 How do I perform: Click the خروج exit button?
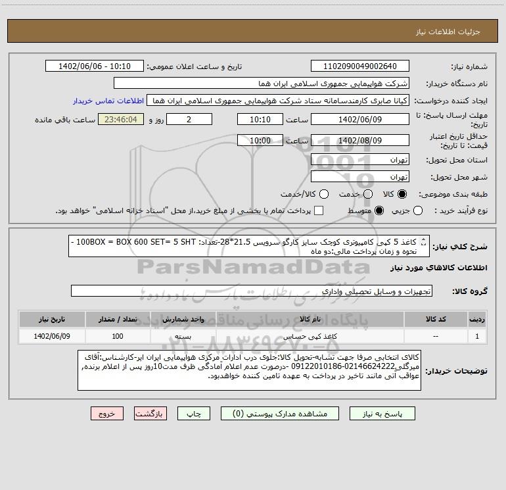tap(107, 414)
